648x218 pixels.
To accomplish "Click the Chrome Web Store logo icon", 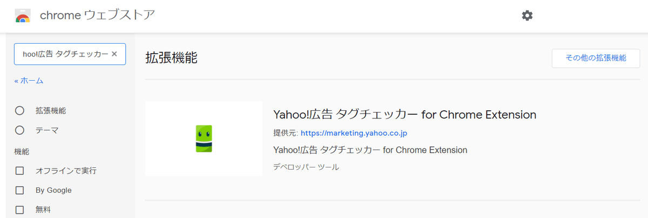I will [x=23, y=16].
